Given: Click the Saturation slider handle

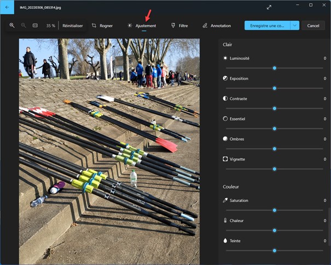Looking at the screenshot, I should [x=275, y=210].
